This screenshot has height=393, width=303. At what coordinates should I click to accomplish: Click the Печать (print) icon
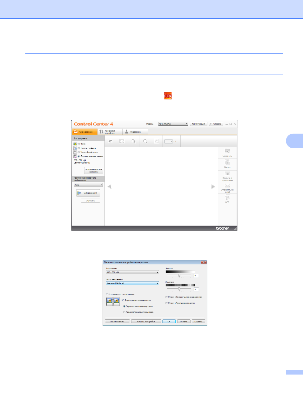(x=227, y=162)
